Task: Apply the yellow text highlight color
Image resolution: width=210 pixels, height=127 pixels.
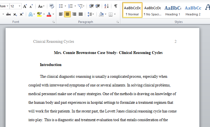Action: pyautogui.click(x=39, y=14)
